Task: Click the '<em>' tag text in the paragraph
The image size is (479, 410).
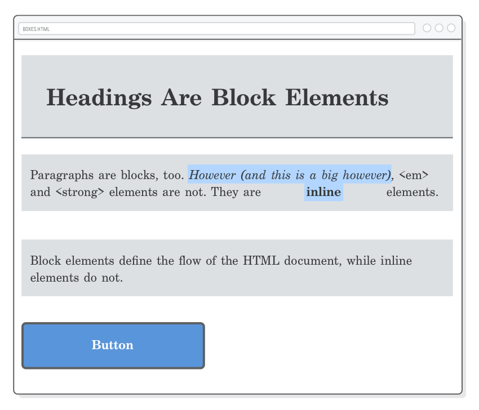Action: (415, 175)
